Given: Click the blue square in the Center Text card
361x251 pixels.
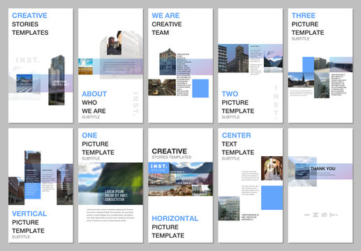Looking at the screenshot, I should tap(272, 198).
